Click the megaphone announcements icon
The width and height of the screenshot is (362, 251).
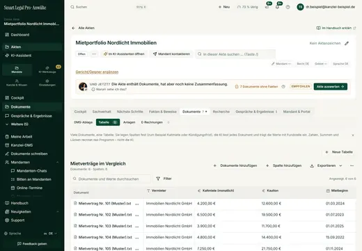tap(267, 7)
